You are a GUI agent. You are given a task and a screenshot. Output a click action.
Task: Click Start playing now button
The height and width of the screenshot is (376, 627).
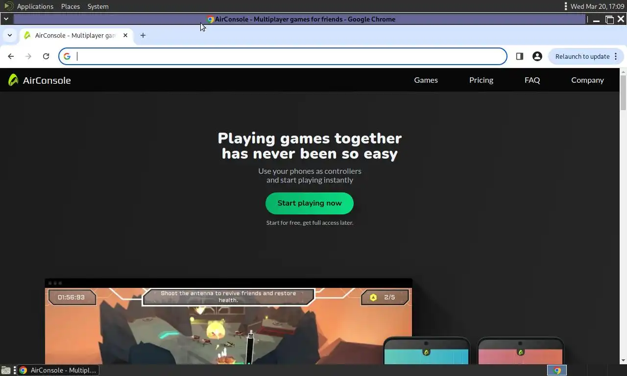310,203
